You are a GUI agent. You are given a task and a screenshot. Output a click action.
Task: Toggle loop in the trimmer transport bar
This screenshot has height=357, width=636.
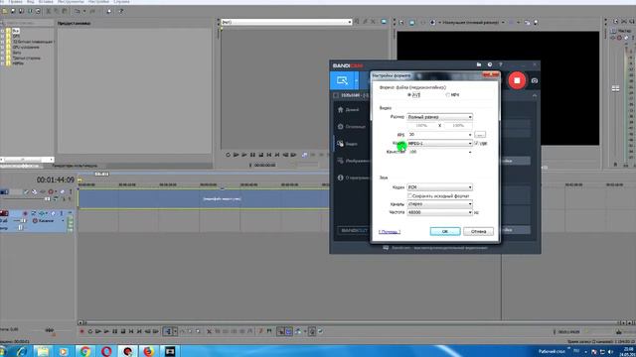click(228, 155)
